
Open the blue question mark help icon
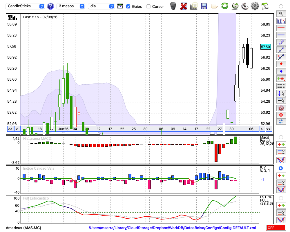(x=50, y=6)
